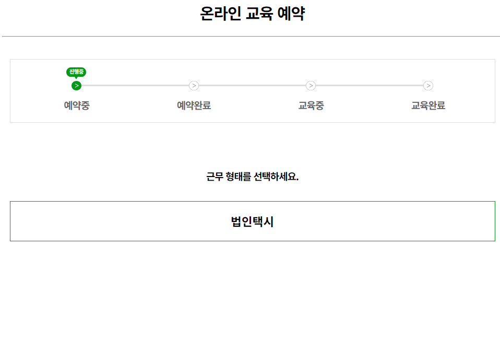
Task: Click the 교육완료 step label
Action: click(x=428, y=106)
